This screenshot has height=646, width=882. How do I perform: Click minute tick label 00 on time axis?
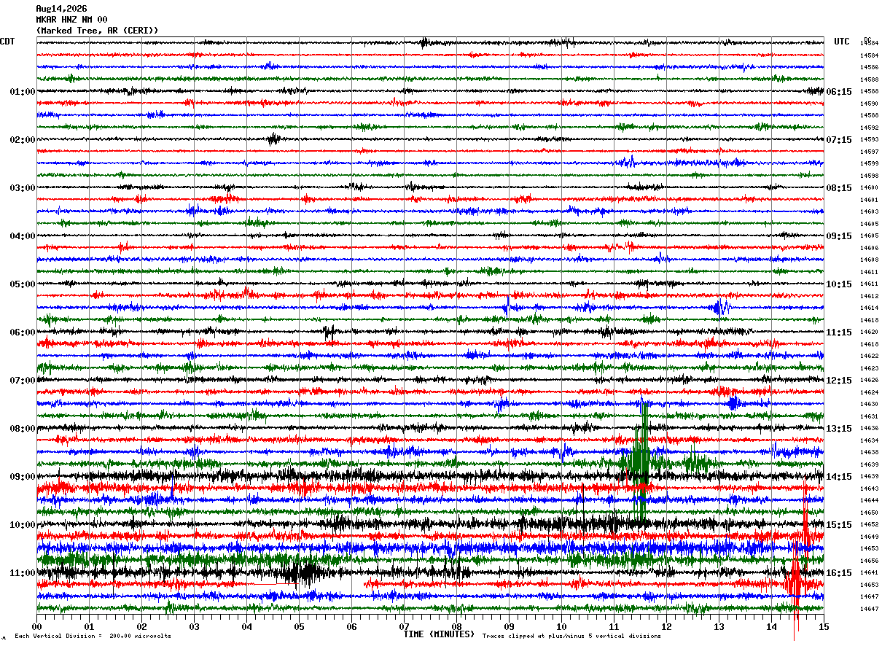point(36,627)
